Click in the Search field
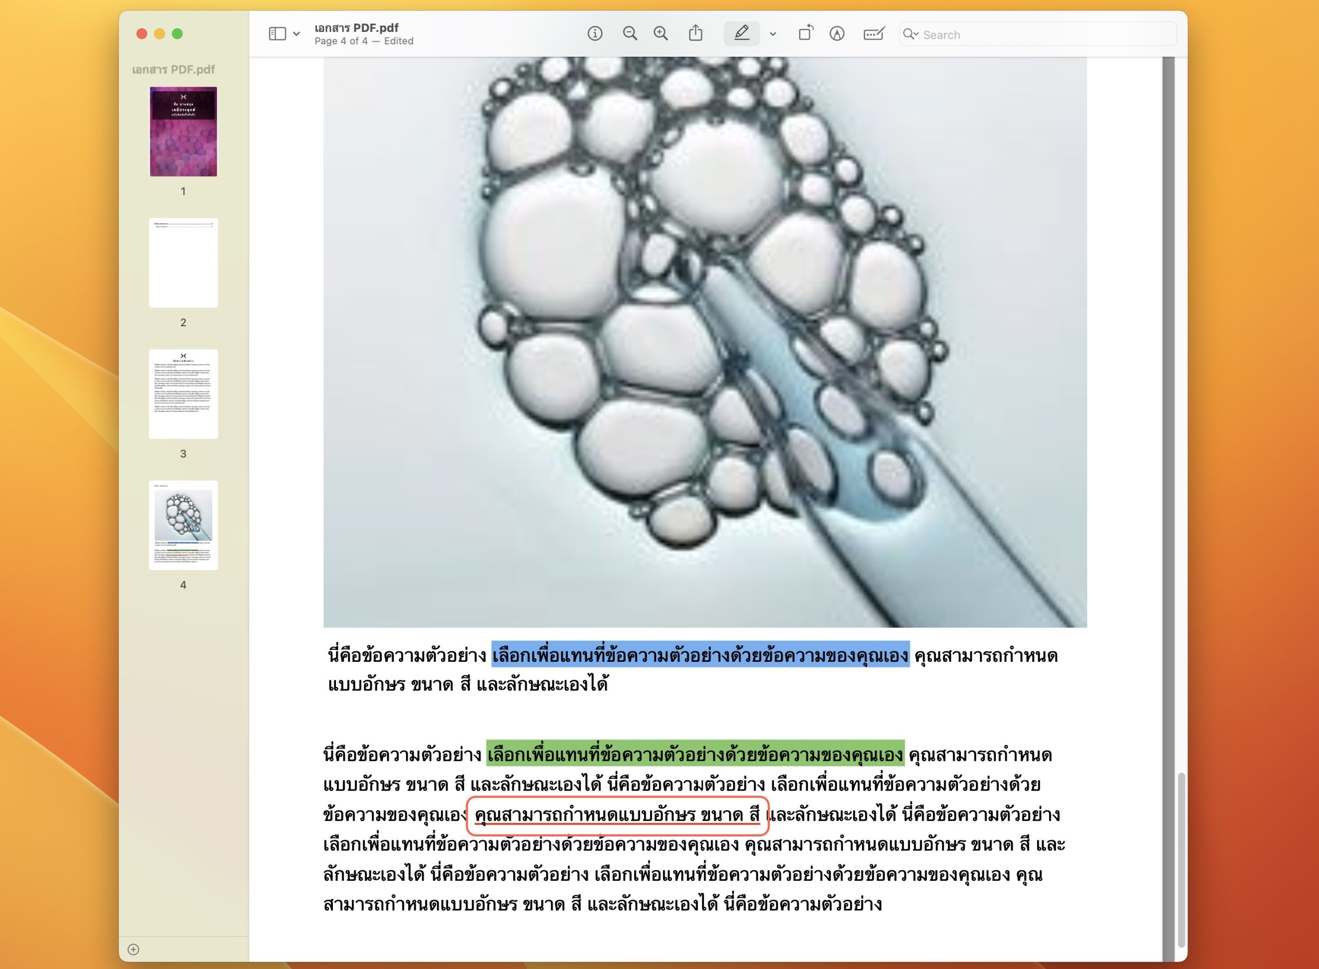This screenshot has height=969, width=1319. coord(1043,35)
